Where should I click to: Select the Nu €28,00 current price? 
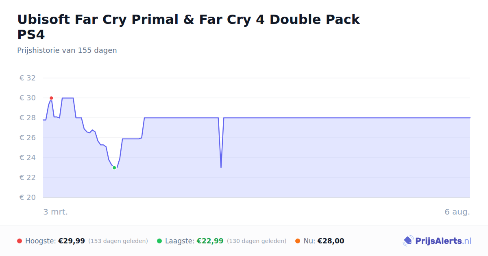pos(331,241)
